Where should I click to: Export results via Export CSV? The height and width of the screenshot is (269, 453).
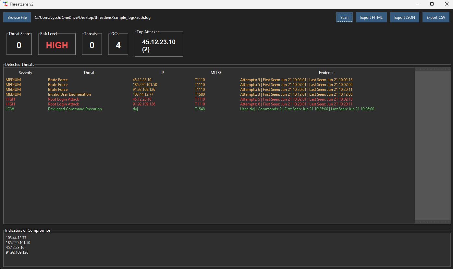[x=436, y=18]
